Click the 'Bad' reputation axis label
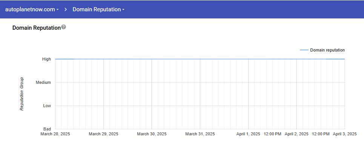 [47, 129]
